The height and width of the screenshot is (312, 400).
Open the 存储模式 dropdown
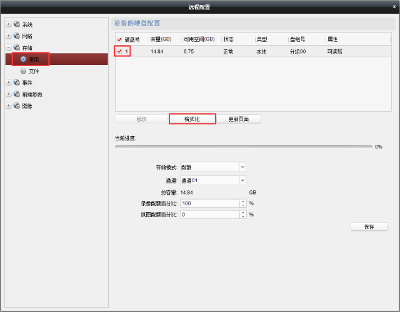pos(242,167)
